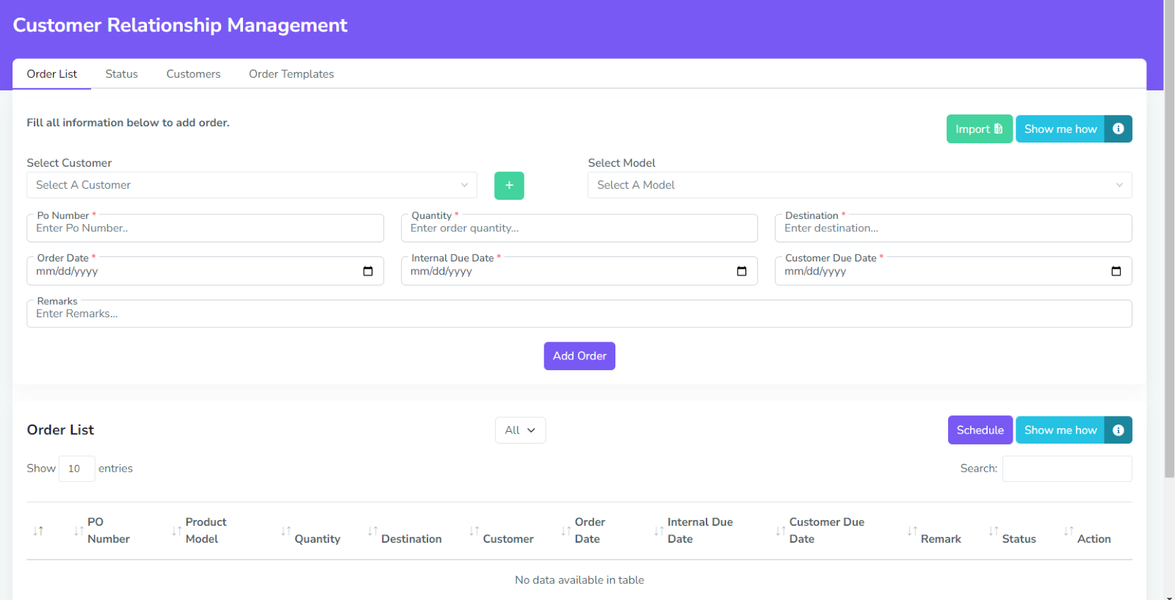Click the green plus add customer icon
The image size is (1175, 600).
[509, 186]
